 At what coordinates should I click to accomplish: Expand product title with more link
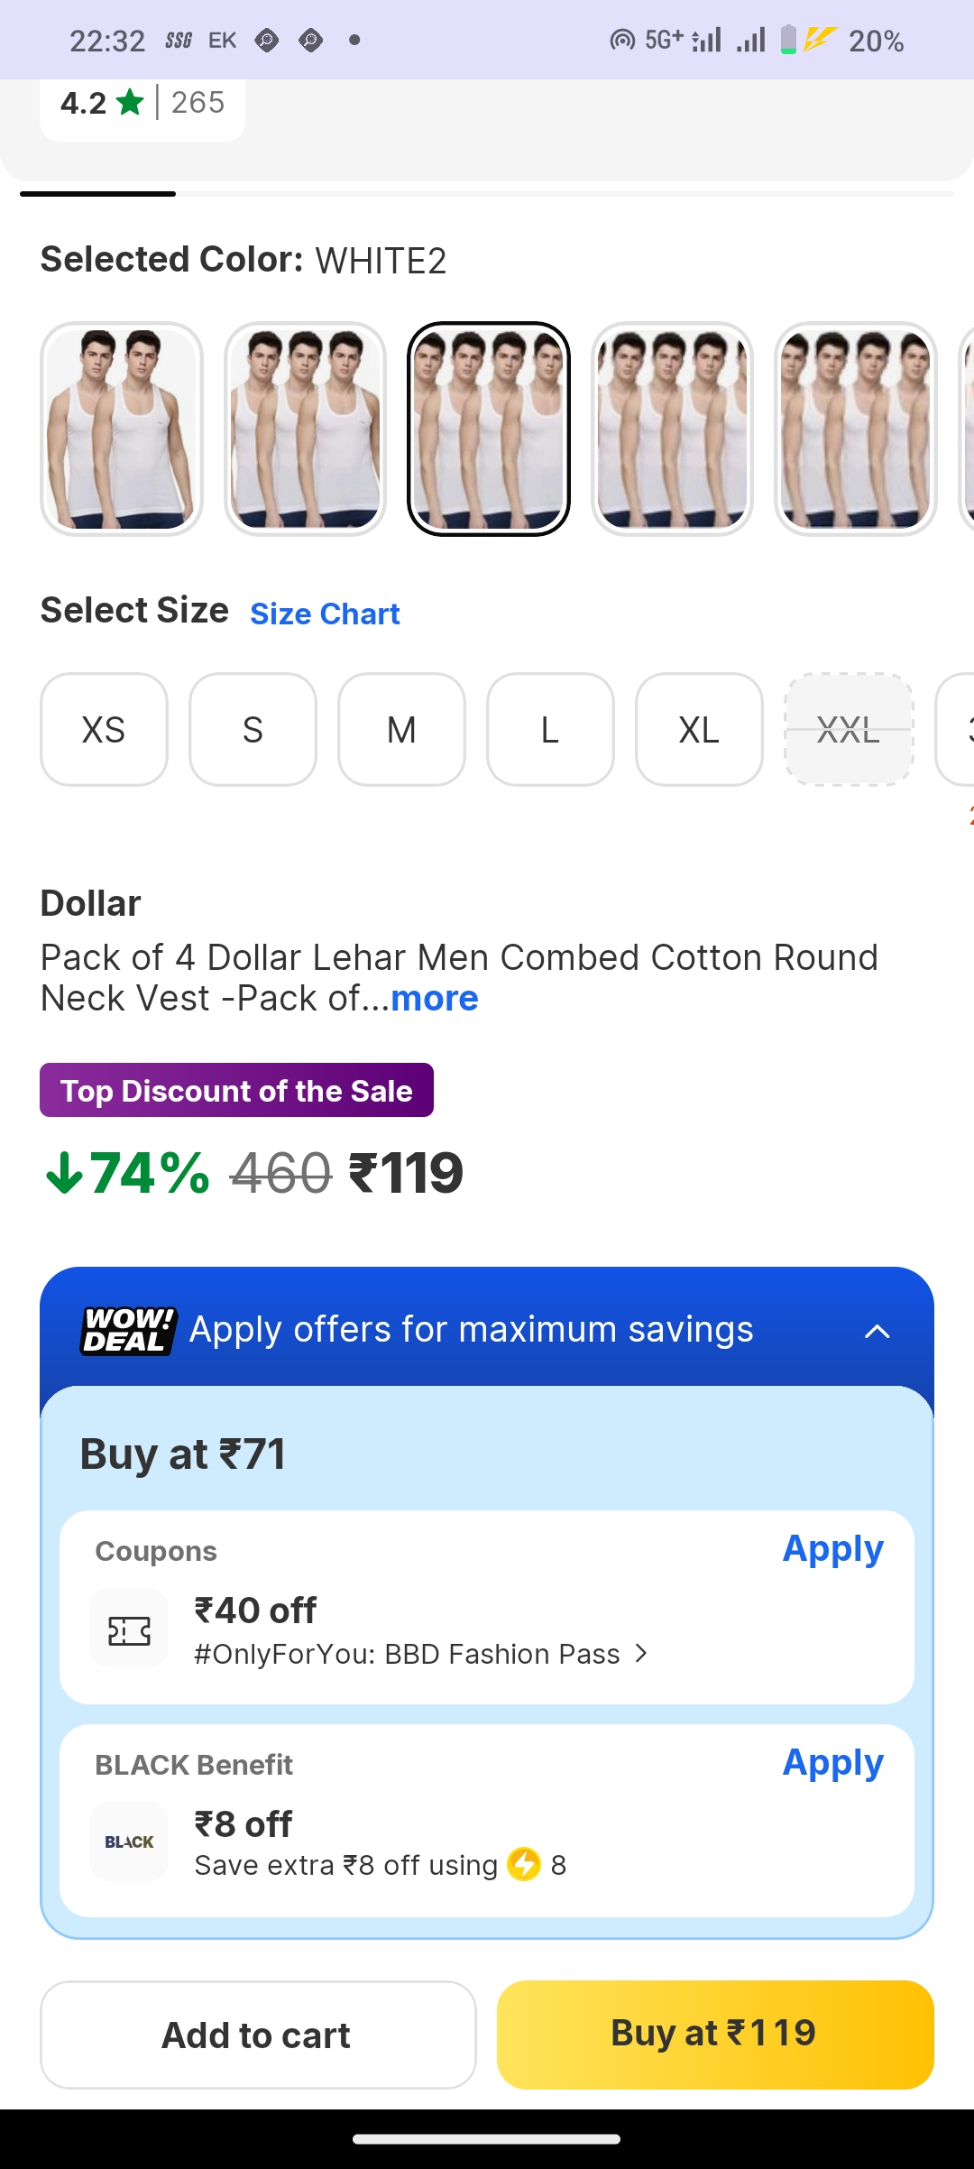435,999
